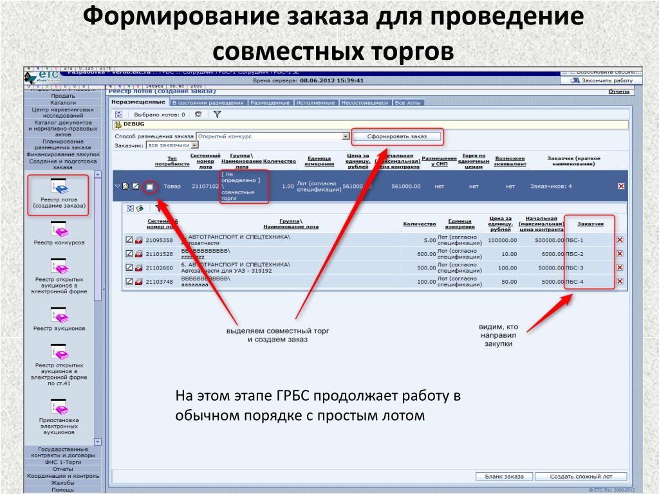659x494 pixels.
Task: Remove ПБС-3 lot with red X
Action: coord(620,268)
